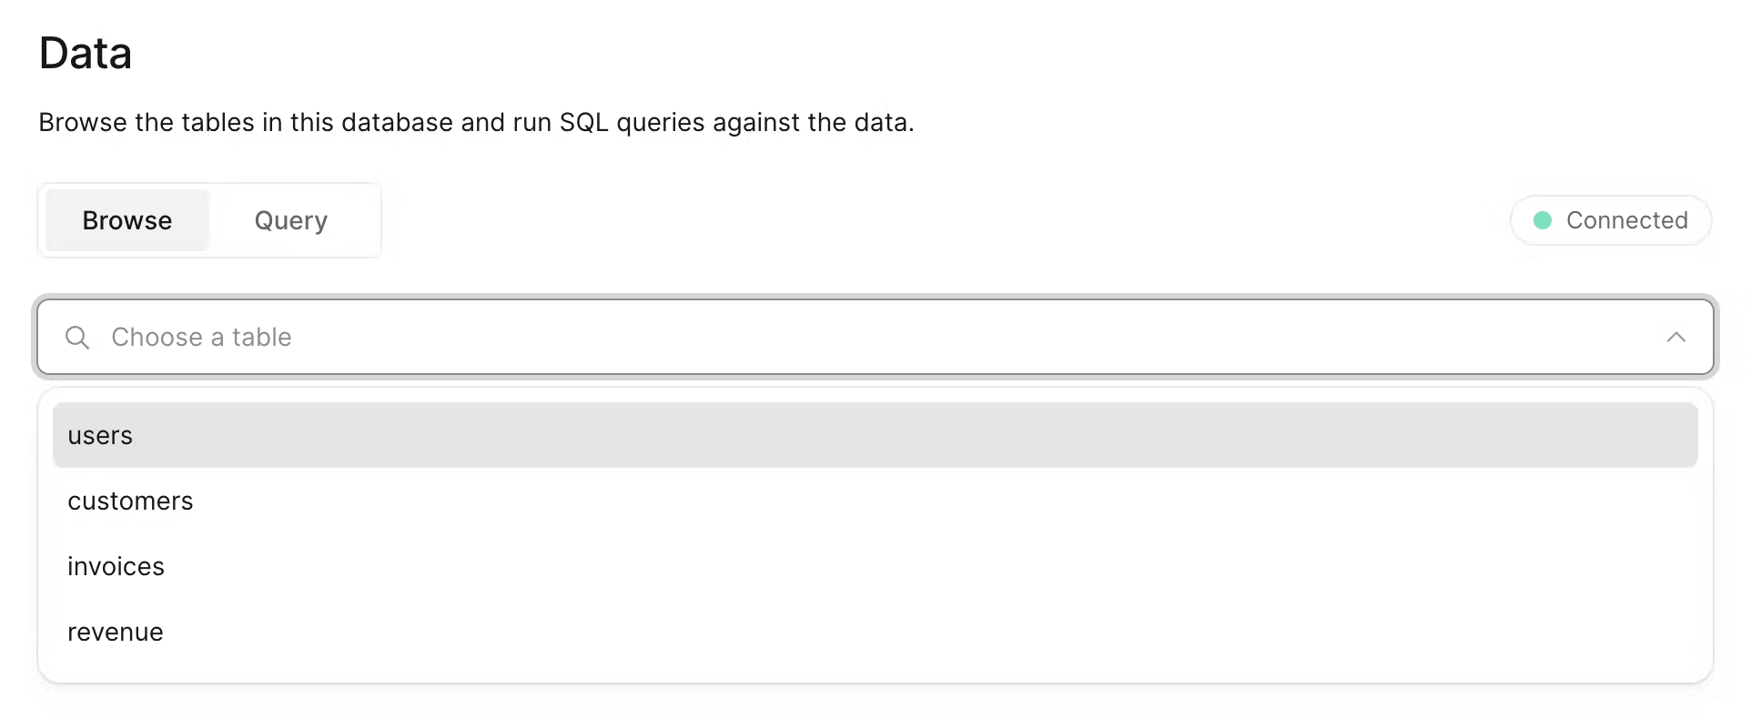Select the users table from the list
Viewport: 1751px width, 719px height.
(100, 435)
